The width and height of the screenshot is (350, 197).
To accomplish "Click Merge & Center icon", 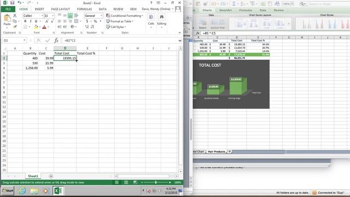I will click(77, 21).
